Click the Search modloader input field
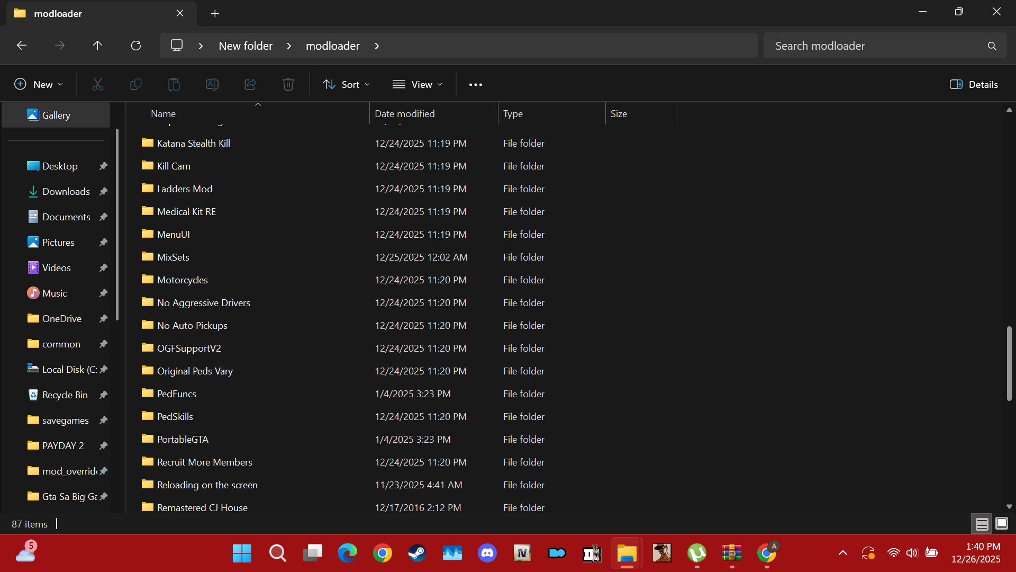 tap(873, 46)
